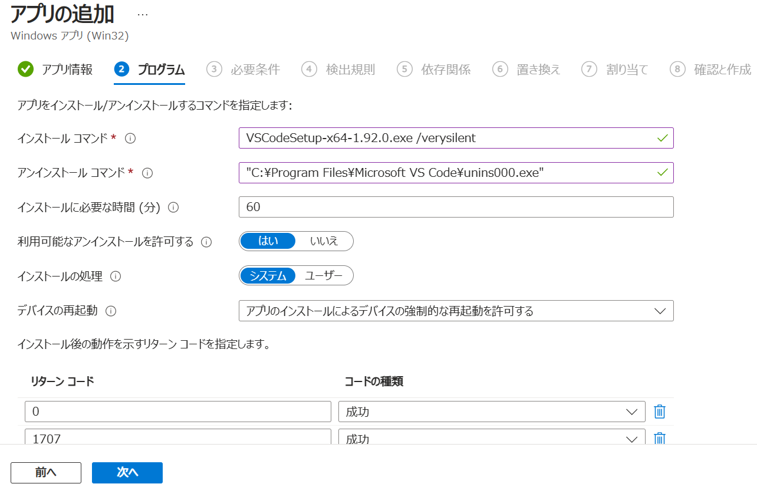Click the Windows アプリ (Win32) subtitle
The height and width of the screenshot is (487, 757).
click(x=70, y=35)
